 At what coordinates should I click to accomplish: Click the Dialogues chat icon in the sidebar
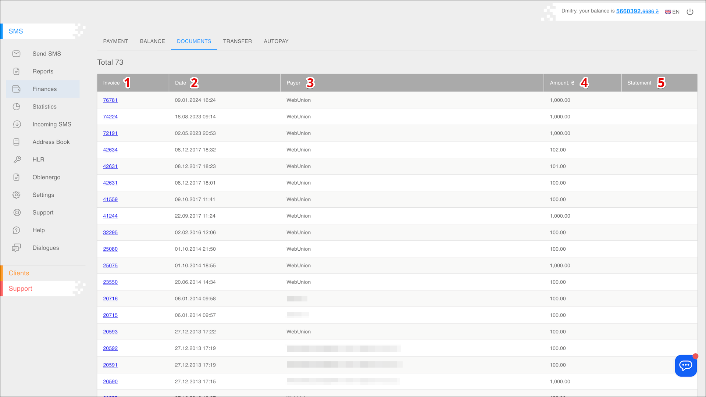coord(17,248)
